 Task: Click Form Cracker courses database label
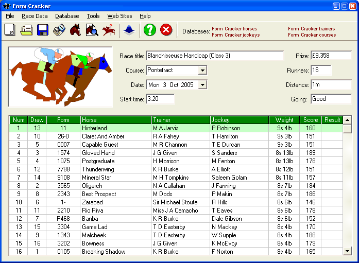[x=312, y=35]
